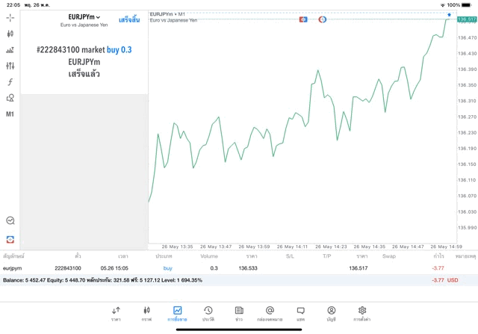Click the 136.517 current price marker
The image size is (478, 334).
pos(466,19)
